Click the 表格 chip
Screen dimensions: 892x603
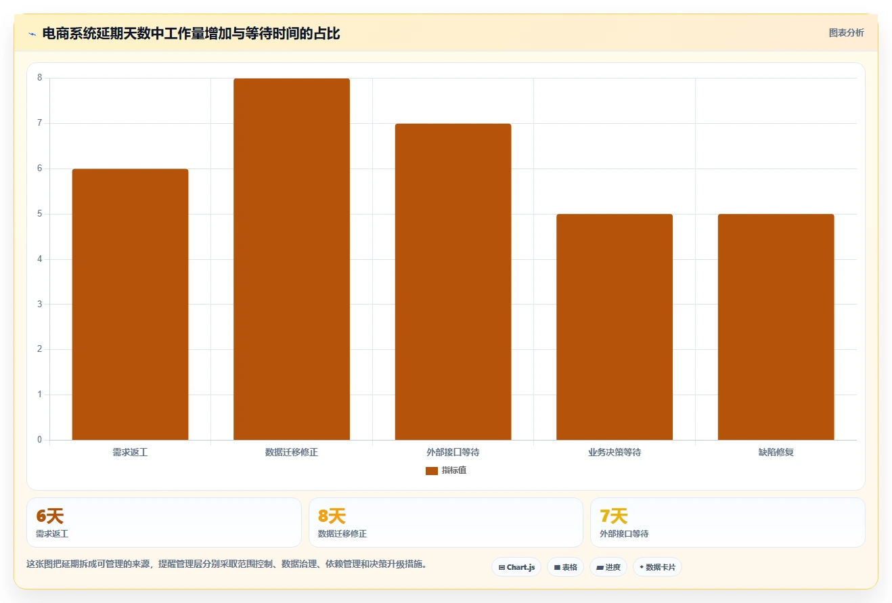click(x=565, y=567)
